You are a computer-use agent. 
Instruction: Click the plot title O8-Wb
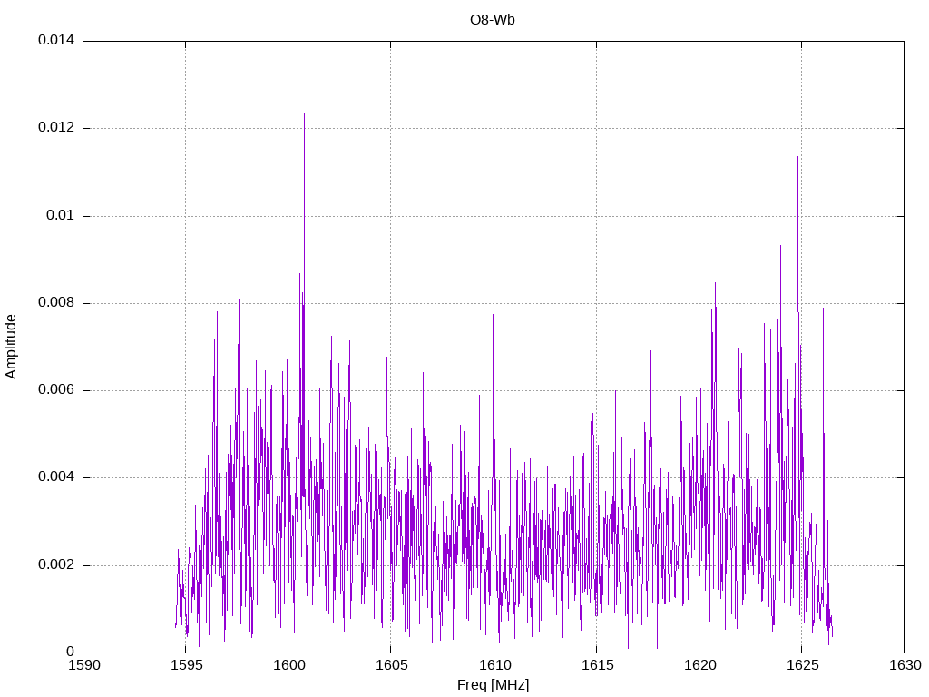493,20
